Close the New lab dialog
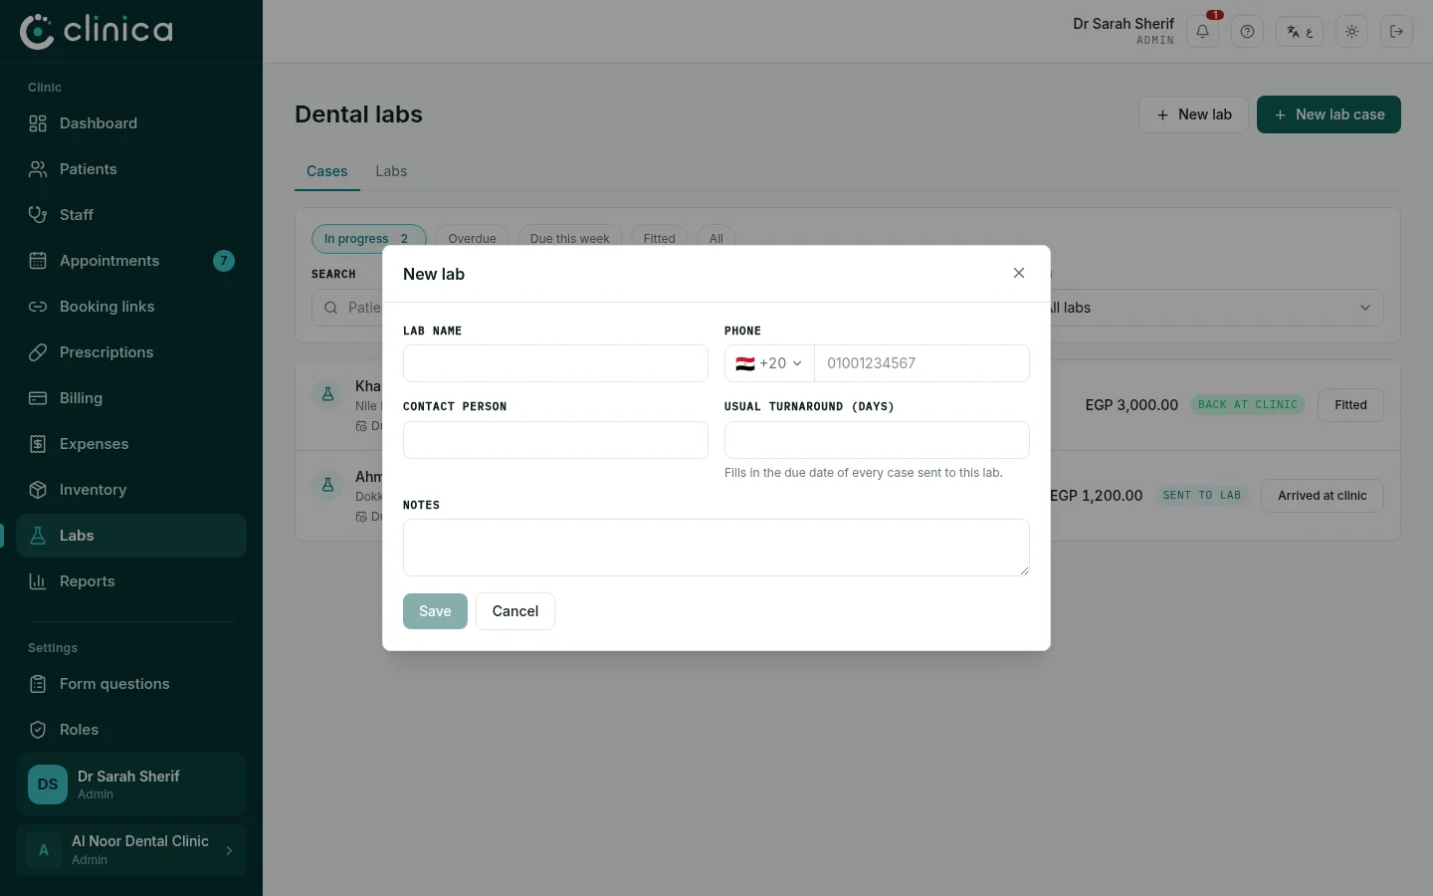The image size is (1433, 896). click(1019, 273)
